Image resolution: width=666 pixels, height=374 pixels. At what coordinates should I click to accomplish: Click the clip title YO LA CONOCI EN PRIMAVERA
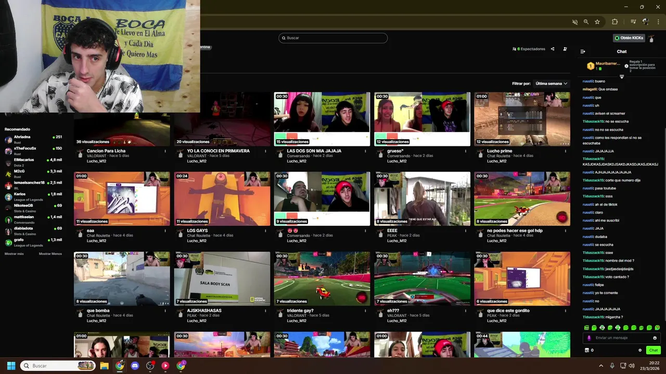218,151
